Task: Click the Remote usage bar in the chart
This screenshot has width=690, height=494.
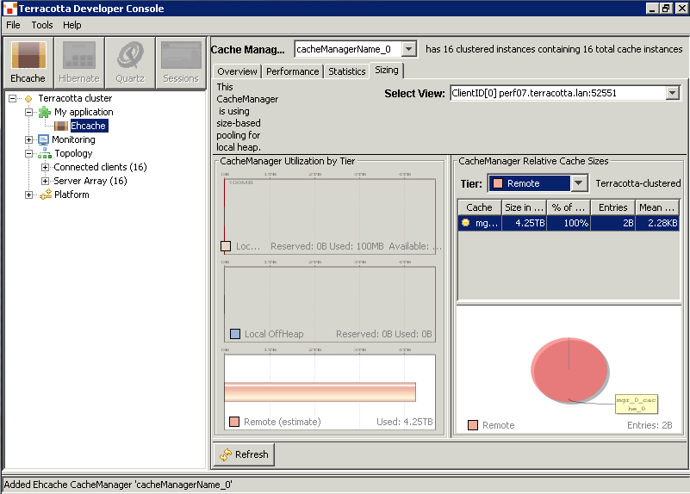Action: (320, 392)
